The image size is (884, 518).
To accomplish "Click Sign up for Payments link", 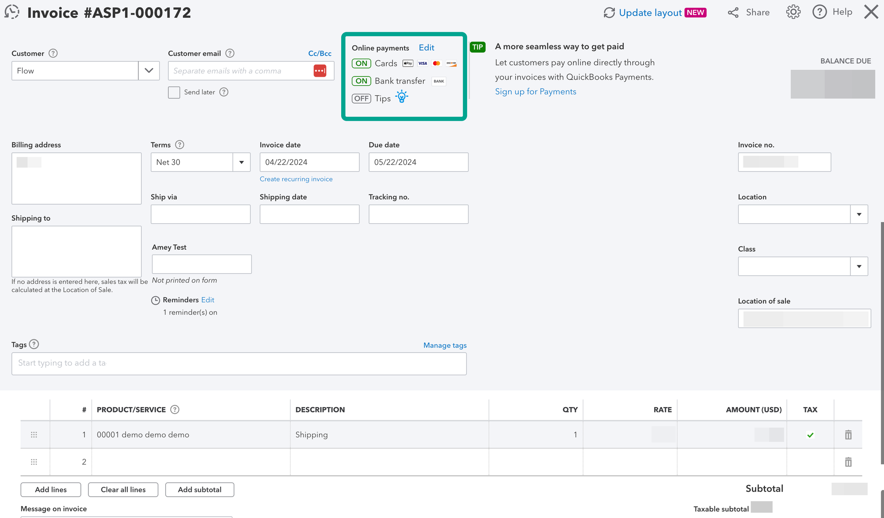I will [x=535, y=91].
